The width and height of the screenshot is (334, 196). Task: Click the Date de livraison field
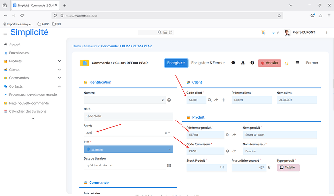click(x=124, y=166)
